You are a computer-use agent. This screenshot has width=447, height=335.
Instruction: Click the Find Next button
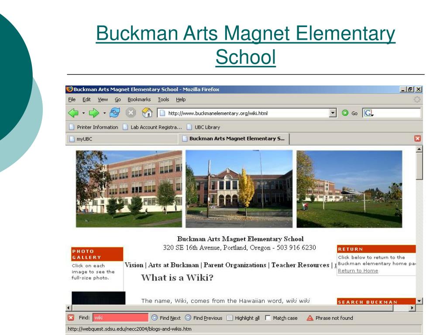coord(166,318)
